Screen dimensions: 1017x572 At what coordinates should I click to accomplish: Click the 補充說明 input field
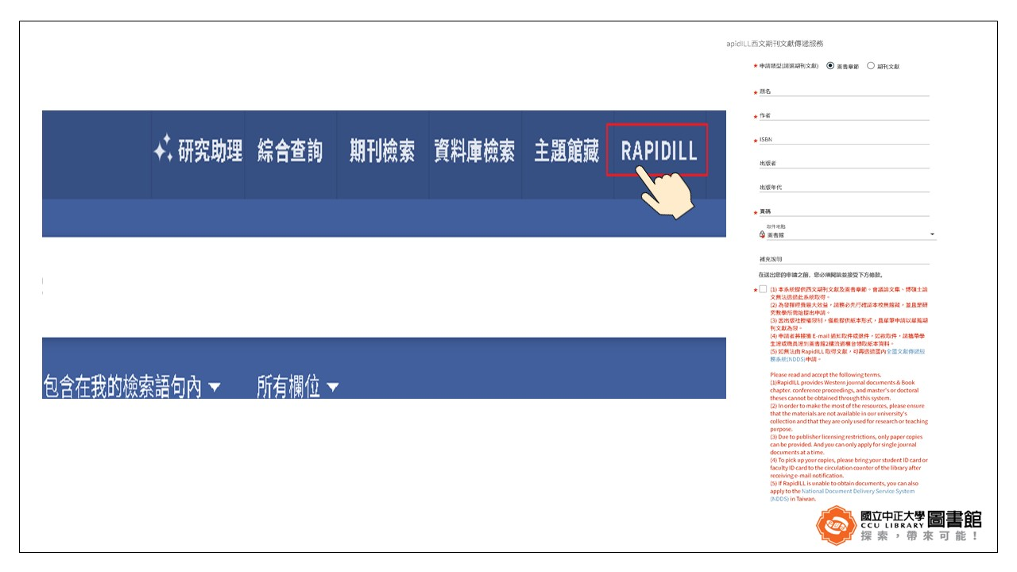click(844, 259)
